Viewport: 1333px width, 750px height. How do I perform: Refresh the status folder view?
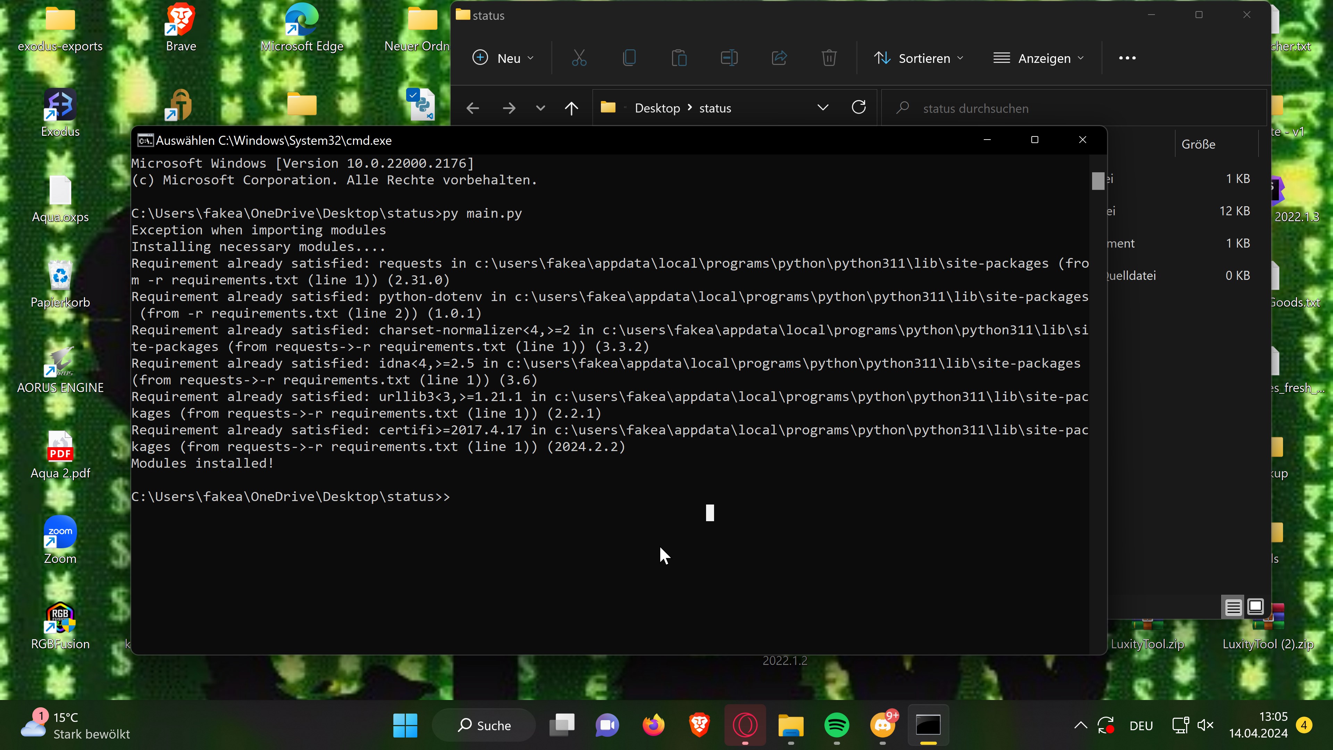pos(858,108)
